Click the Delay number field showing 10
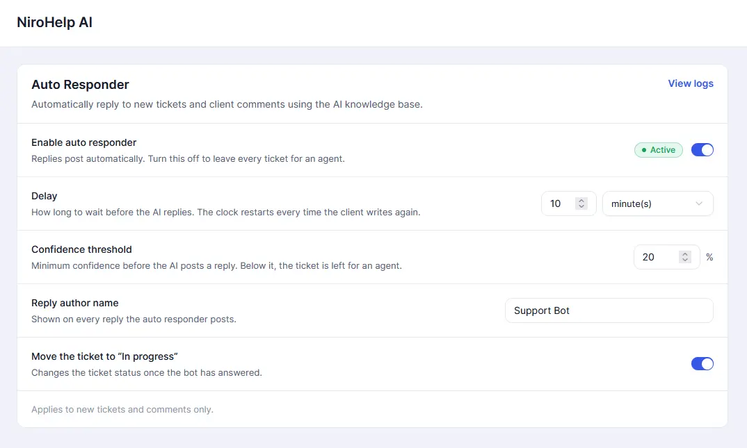Image resolution: width=747 pixels, height=448 pixels. [568, 204]
